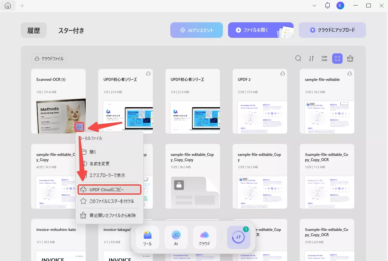Click the 7/29 | 6.0 MB info text

point(314,242)
